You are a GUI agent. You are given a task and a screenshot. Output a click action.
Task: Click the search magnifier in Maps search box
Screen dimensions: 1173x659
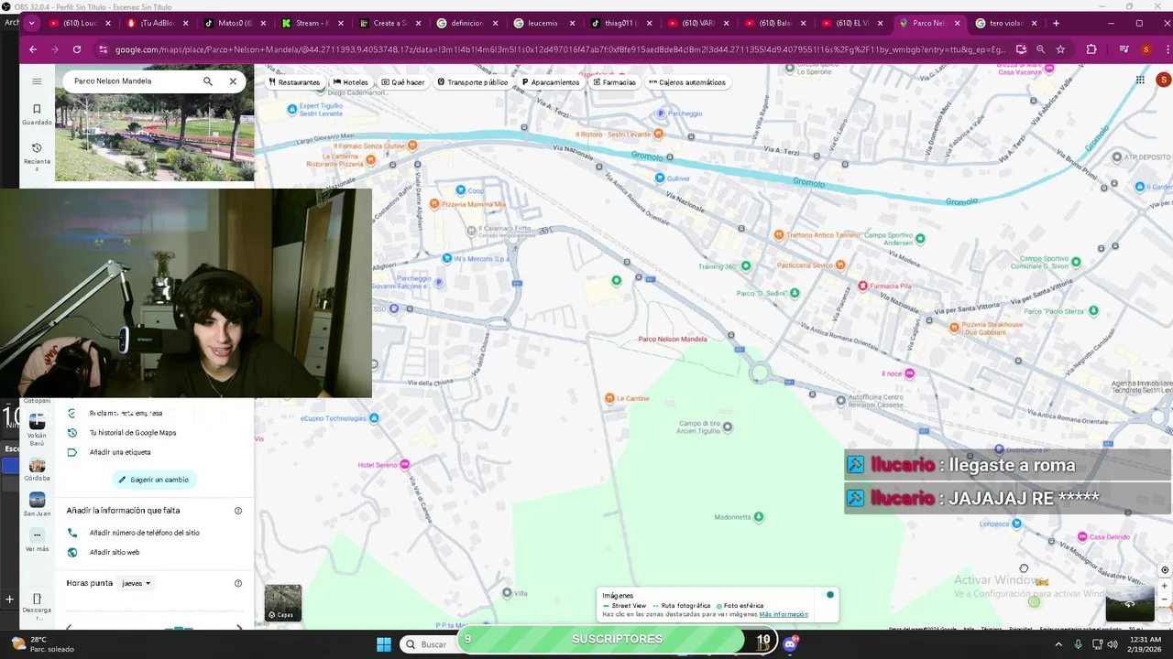208,81
